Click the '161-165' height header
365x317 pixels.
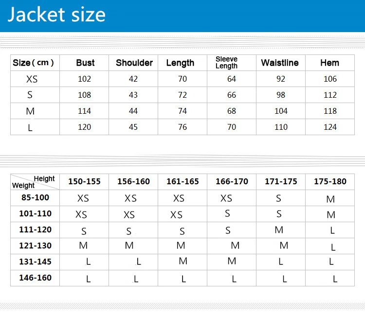point(182,181)
